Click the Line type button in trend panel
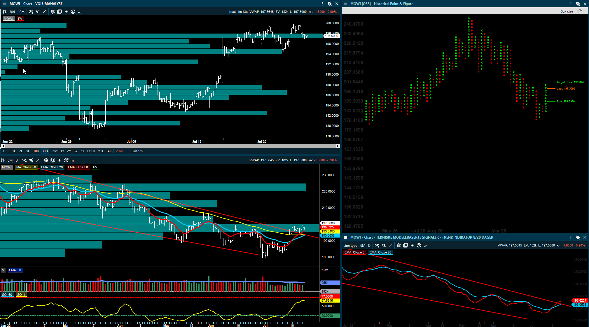 tap(350, 246)
